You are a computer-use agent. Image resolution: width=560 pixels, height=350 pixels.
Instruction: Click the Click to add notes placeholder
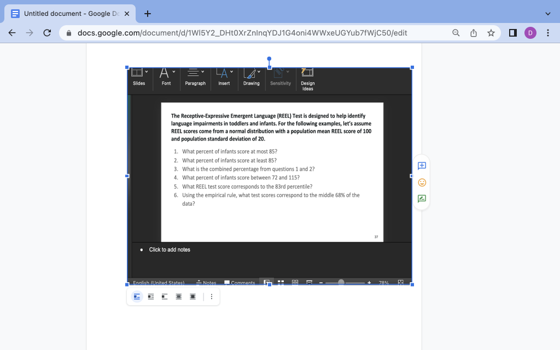(x=169, y=249)
